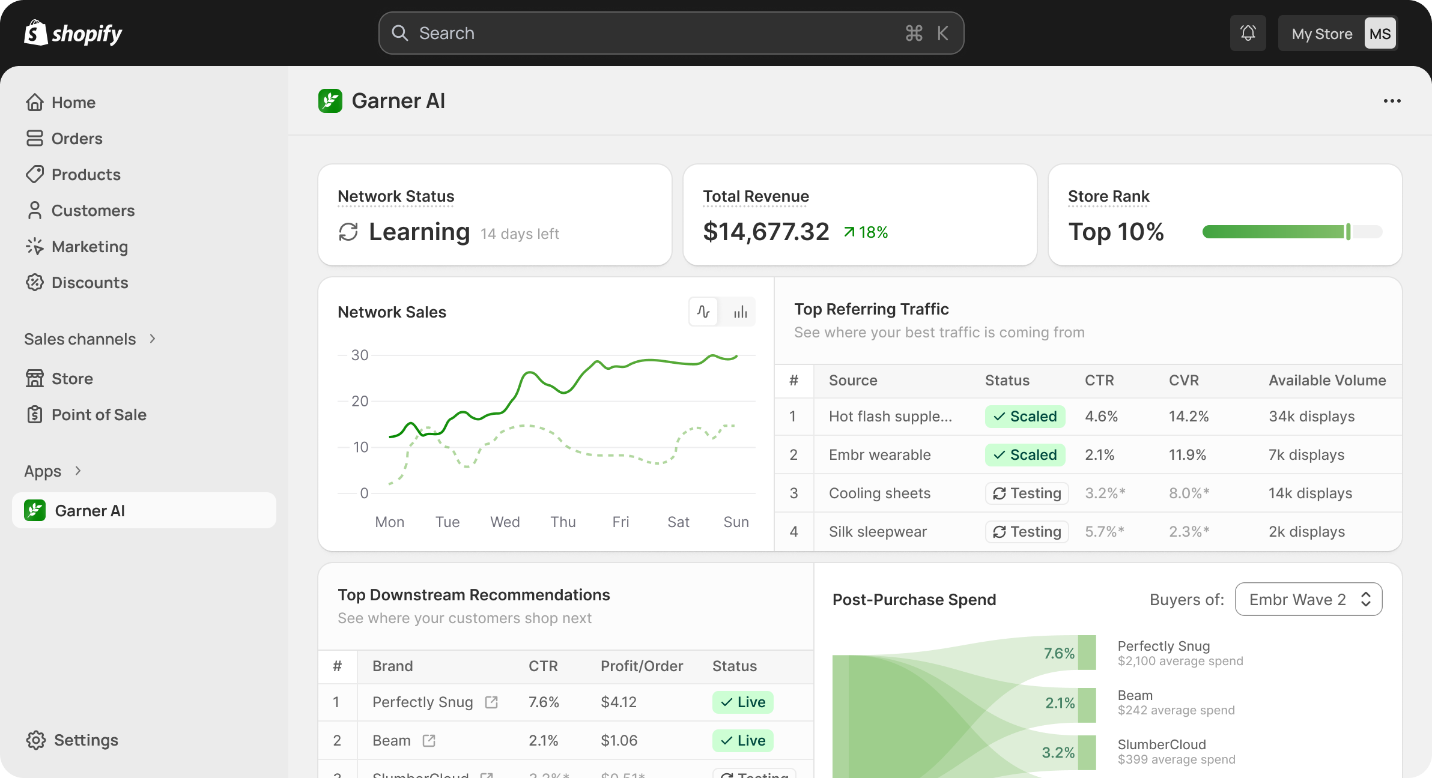
Task: Open Products using the tag icon
Action: tap(35, 174)
